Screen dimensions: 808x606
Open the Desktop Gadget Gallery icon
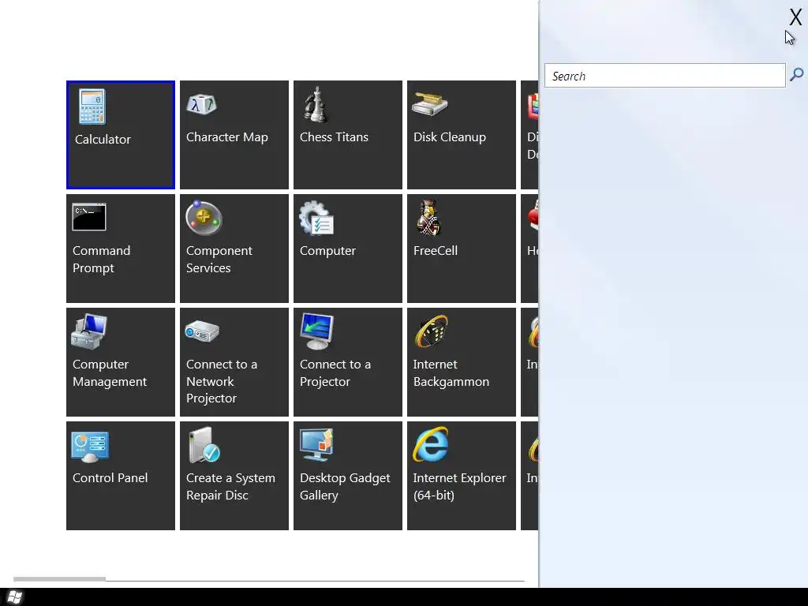[x=317, y=445]
